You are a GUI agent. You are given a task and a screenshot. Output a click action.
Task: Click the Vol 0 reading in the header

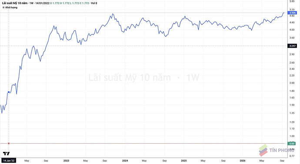click(94, 3)
